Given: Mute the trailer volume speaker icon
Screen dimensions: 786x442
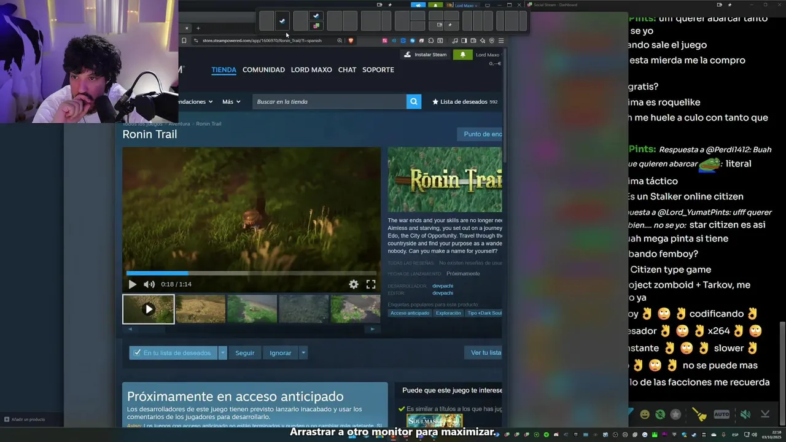Looking at the screenshot, I should tap(149, 284).
